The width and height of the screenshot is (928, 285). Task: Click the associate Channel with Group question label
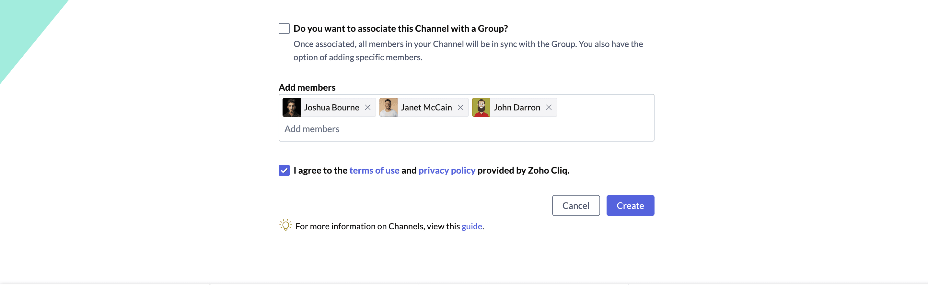tap(400, 28)
